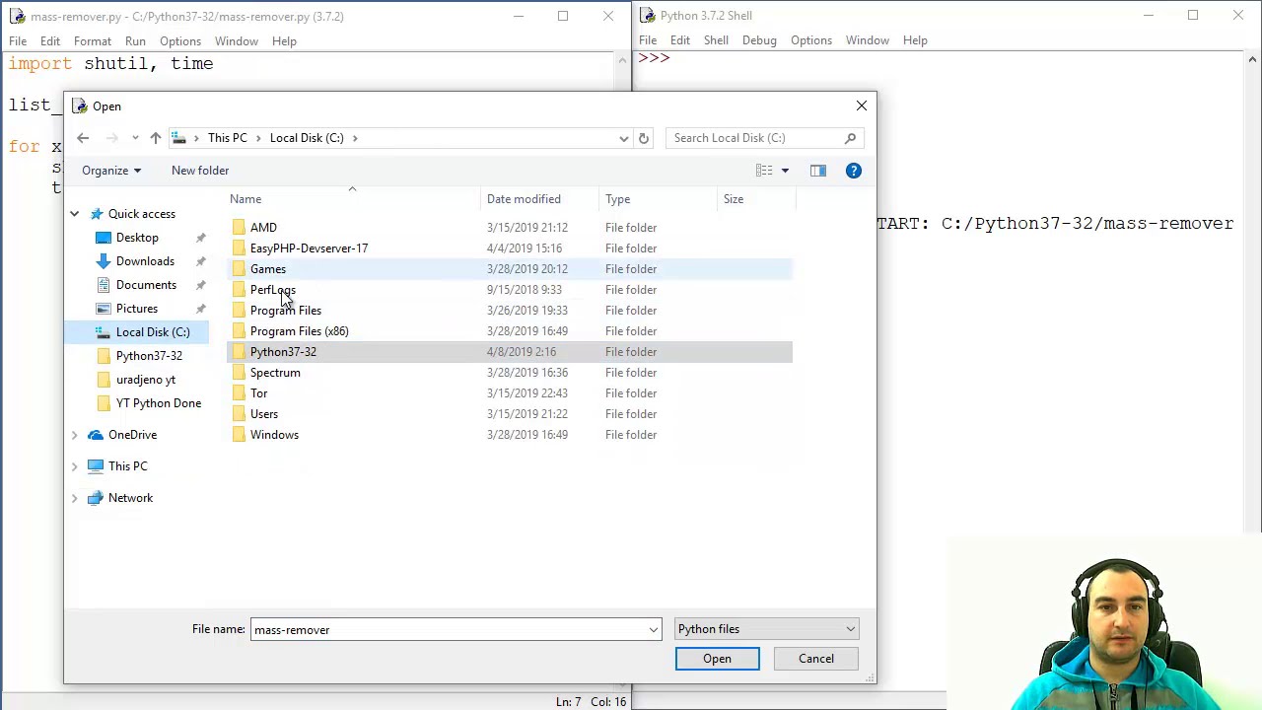Close the Open dialog
This screenshot has height=710, width=1262.
[862, 106]
